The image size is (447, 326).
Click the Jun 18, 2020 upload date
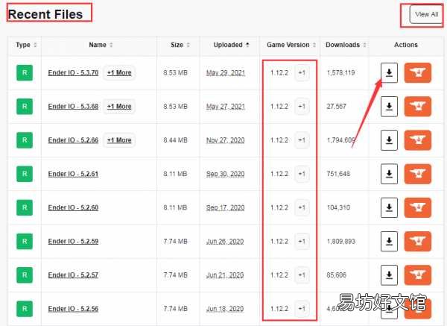[x=225, y=309]
